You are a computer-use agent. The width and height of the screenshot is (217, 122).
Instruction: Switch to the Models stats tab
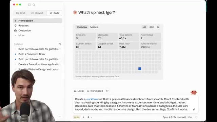point(94,27)
